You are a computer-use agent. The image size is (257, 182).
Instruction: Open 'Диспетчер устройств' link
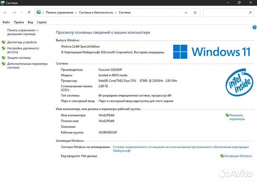[22, 42]
